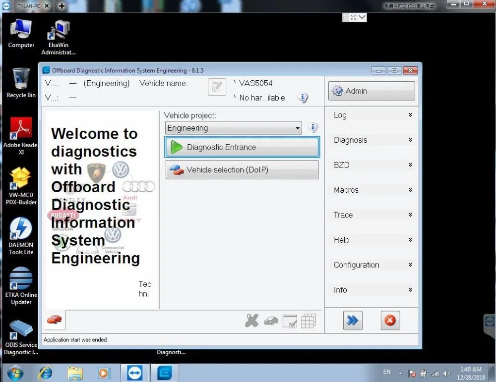
Task: Select Adobe Reader XI desktop shortcut
Action: pyautogui.click(x=20, y=136)
